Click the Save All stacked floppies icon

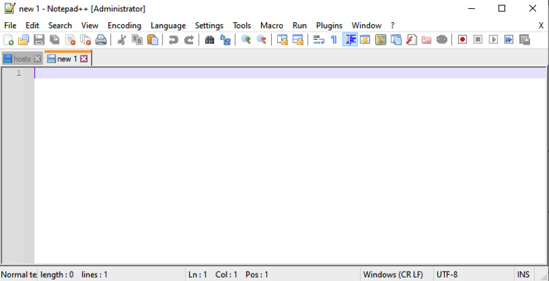pyautogui.click(x=54, y=40)
